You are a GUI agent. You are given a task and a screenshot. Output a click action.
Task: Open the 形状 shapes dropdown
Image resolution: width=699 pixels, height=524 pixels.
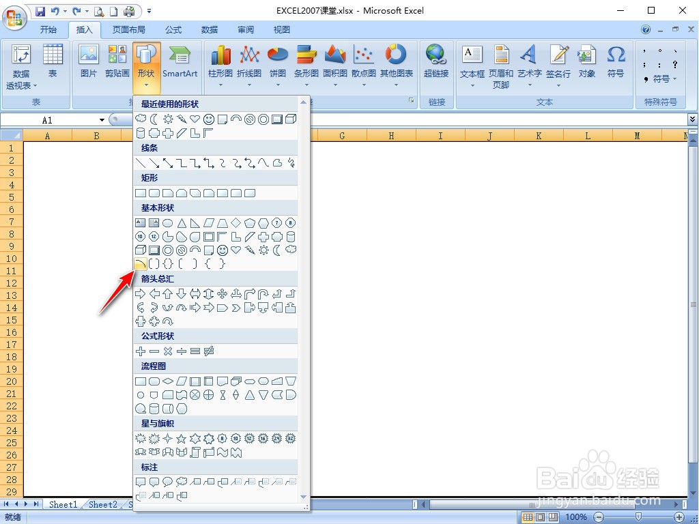coord(146,67)
